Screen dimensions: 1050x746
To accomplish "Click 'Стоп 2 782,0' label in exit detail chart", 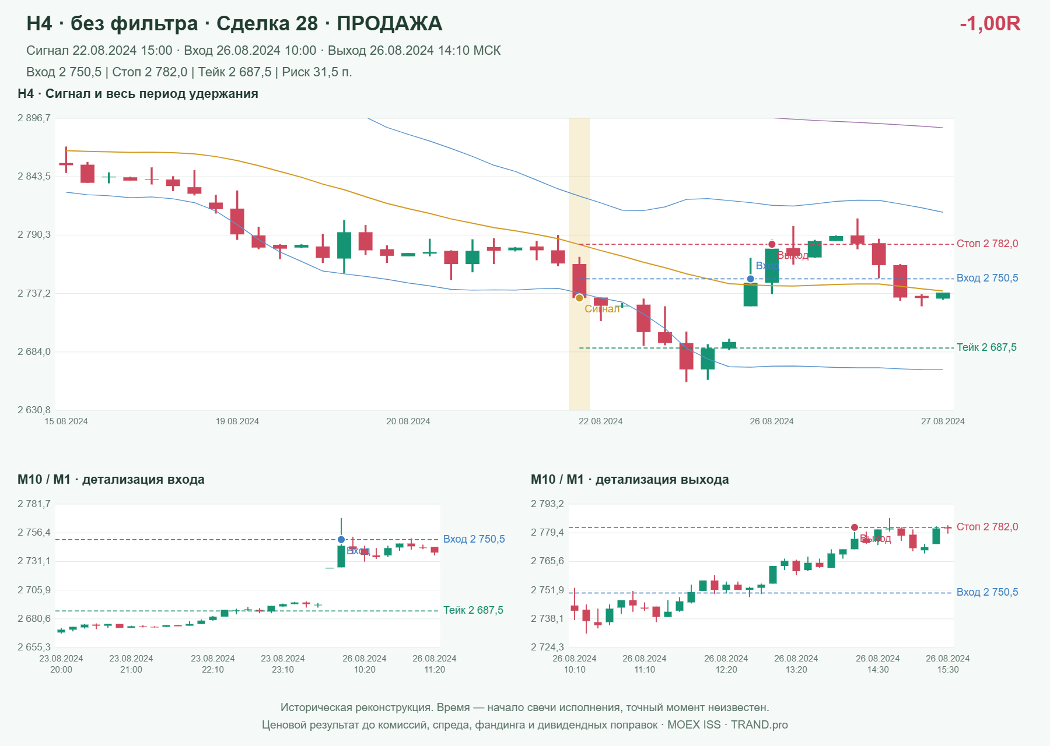I will click(x=987, y=527).
